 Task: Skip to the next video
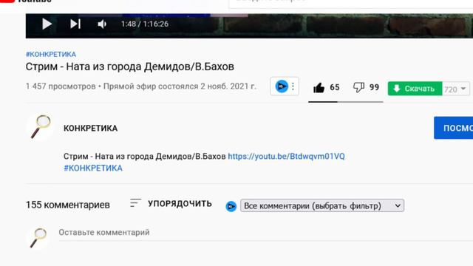[75, 24]
